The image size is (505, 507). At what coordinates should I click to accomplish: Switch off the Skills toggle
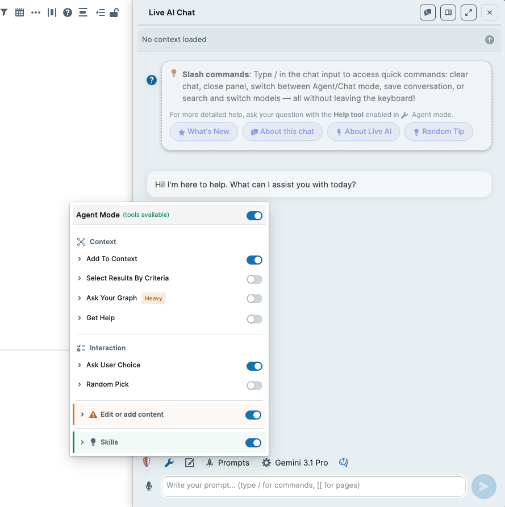click(x=253, y=443)
